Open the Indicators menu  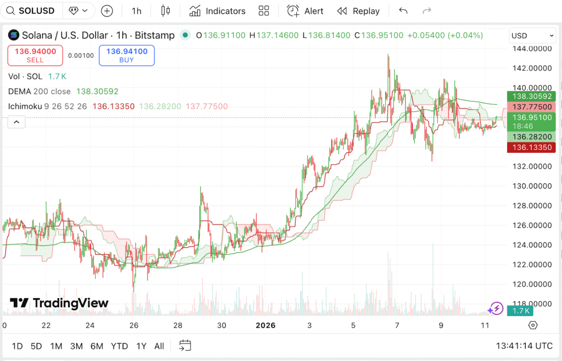pyautogui.click(x=217, y=11)
